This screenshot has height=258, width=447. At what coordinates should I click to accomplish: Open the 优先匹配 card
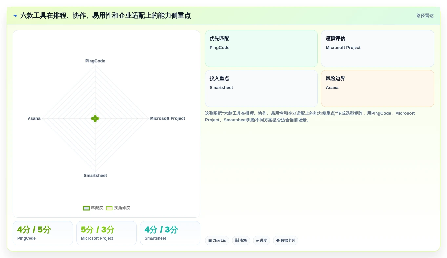pos(261,49)
